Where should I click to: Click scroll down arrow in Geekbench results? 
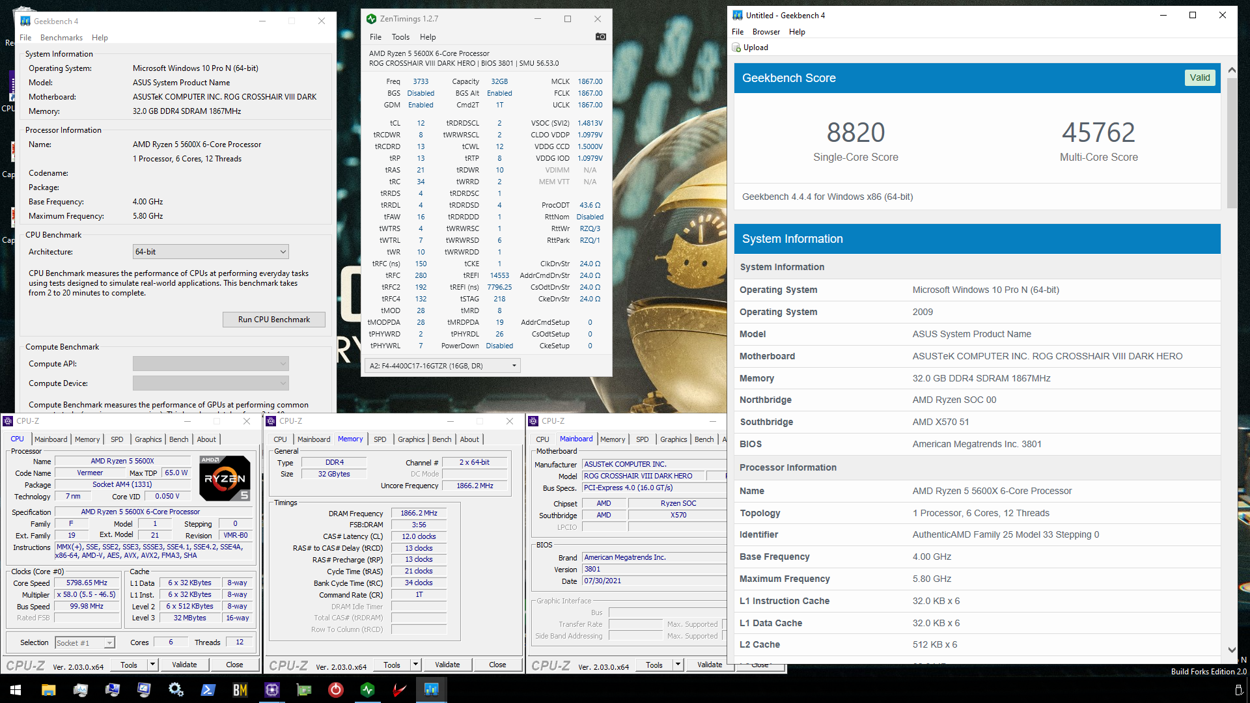[1232, 650]
